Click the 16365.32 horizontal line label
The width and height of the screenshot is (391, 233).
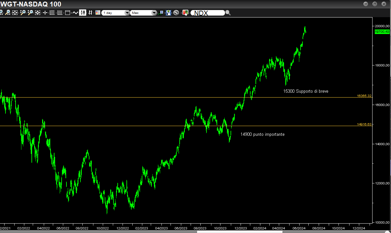pos(364,96)
